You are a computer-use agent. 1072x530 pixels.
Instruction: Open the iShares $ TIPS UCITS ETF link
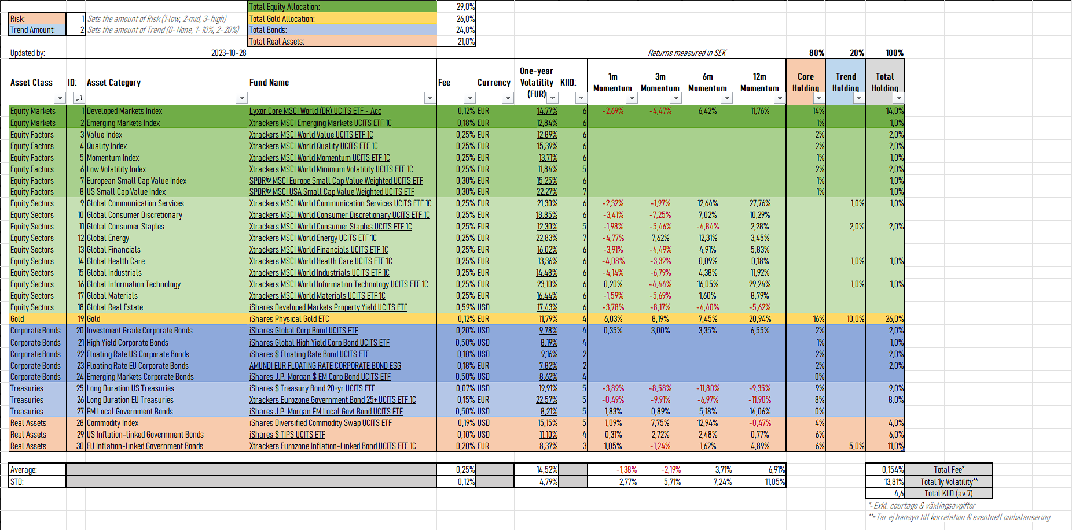pos(287,435)
